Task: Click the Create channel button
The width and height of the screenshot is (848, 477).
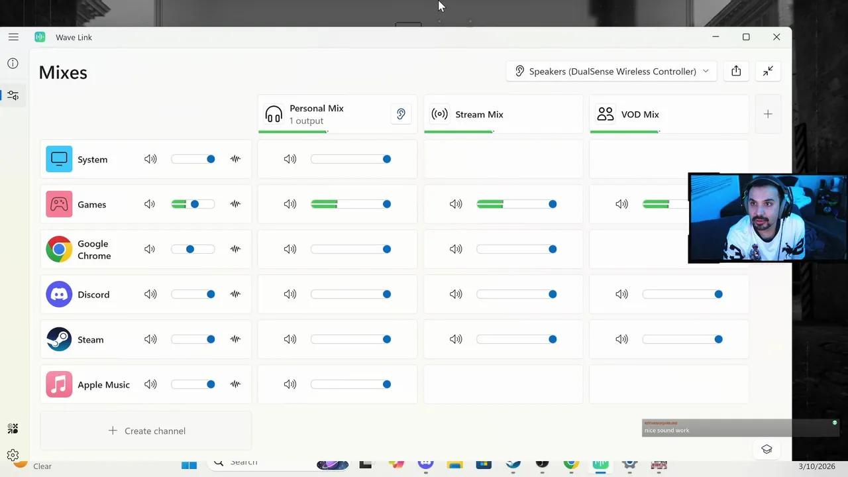Action: click(146, 431)
